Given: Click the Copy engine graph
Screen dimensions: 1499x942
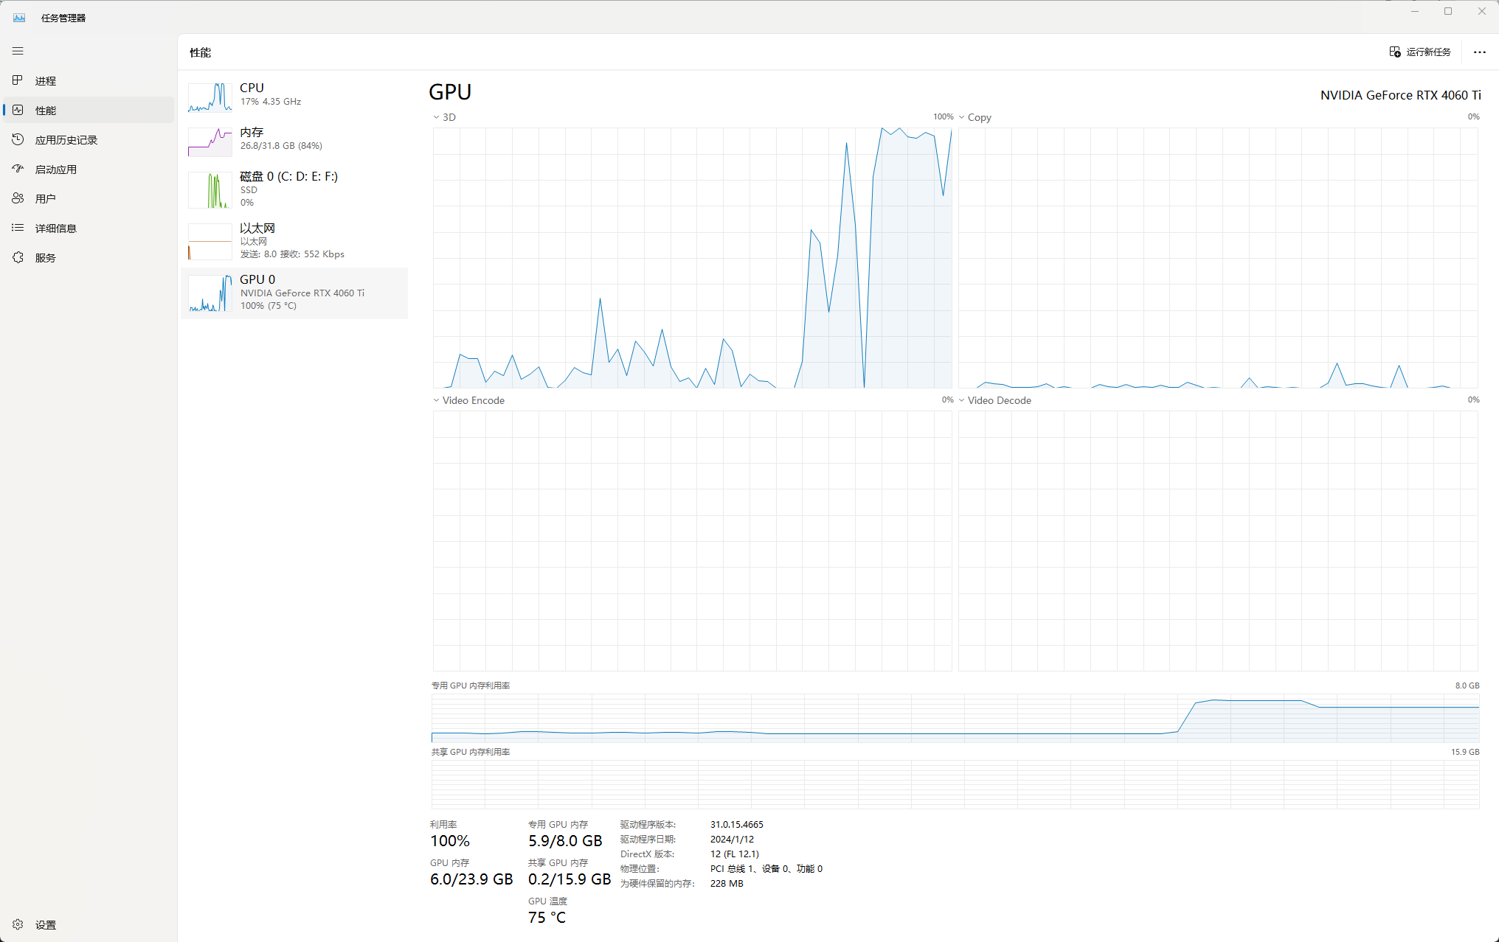Looking at the screenshot, I should (1218, 258).
